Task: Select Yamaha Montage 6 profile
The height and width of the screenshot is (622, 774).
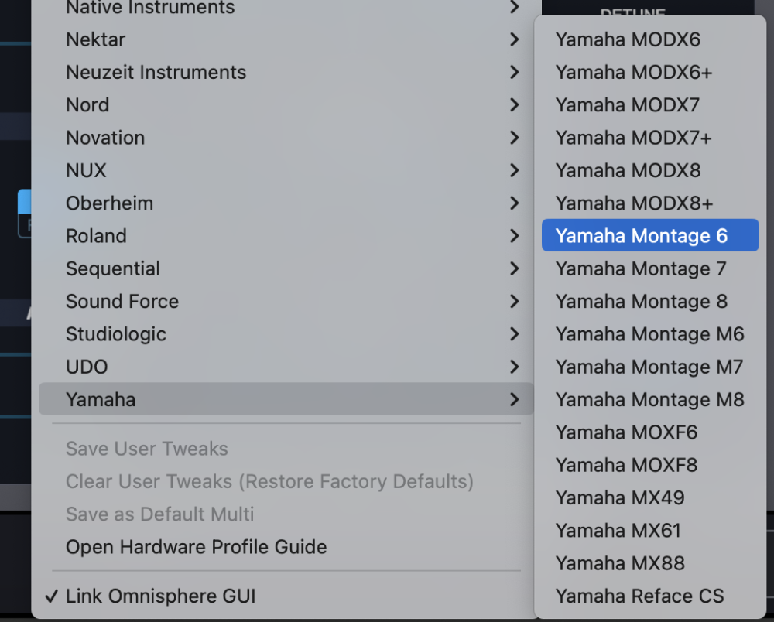Action: click(642, 236)
